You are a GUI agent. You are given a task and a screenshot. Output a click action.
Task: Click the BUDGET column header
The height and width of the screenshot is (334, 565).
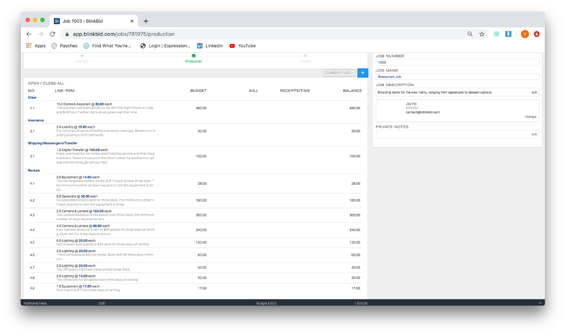tap(198, 91)
